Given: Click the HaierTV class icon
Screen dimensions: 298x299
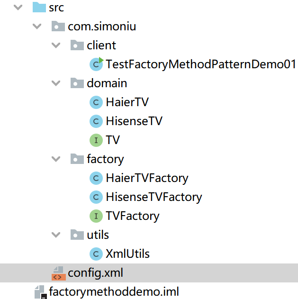Looking at the screenshot, I should coord(96,102).
